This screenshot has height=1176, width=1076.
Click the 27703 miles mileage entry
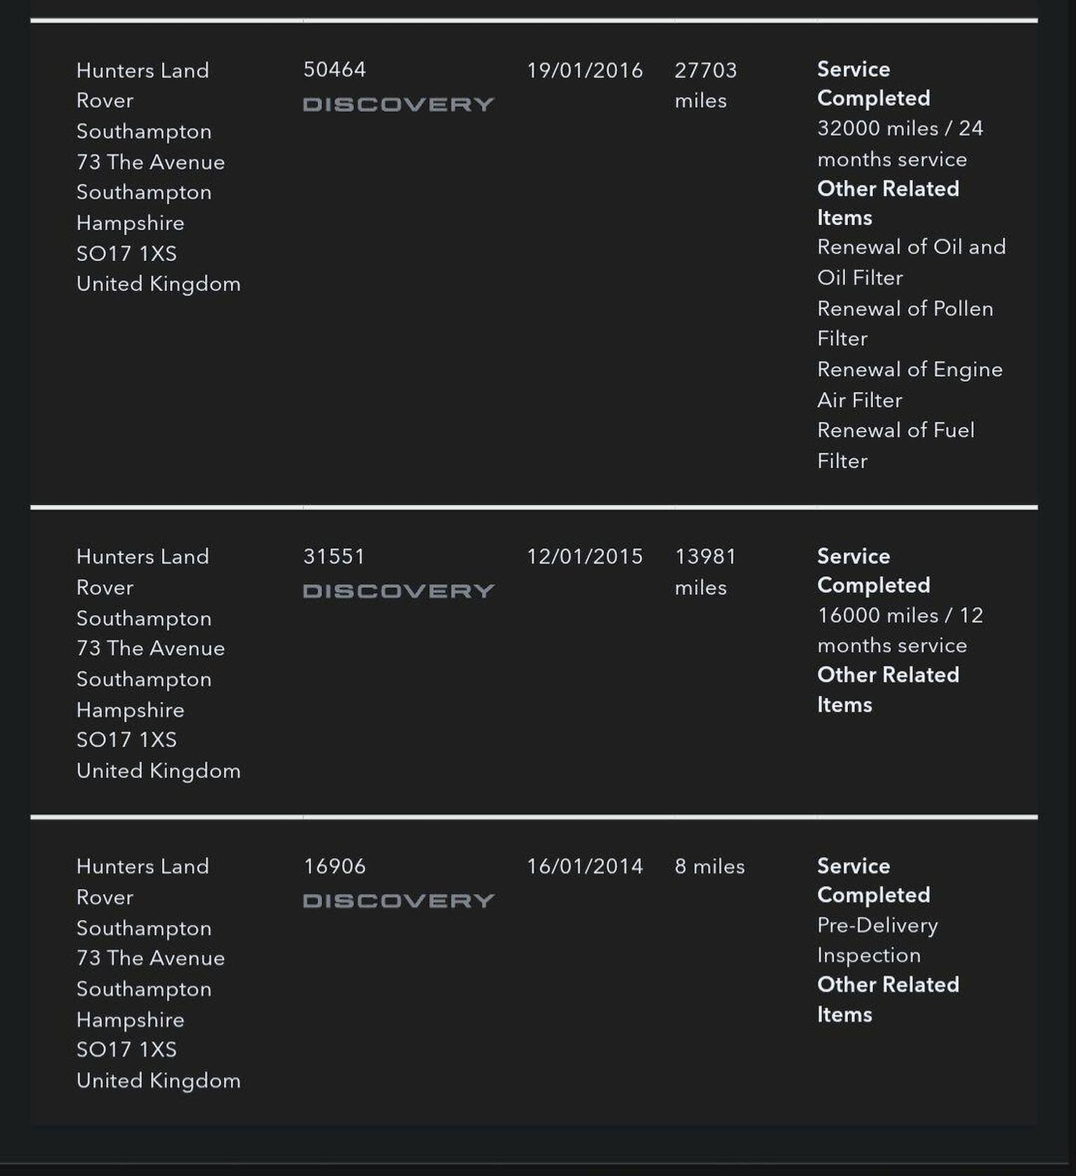[x=706, y=85]
